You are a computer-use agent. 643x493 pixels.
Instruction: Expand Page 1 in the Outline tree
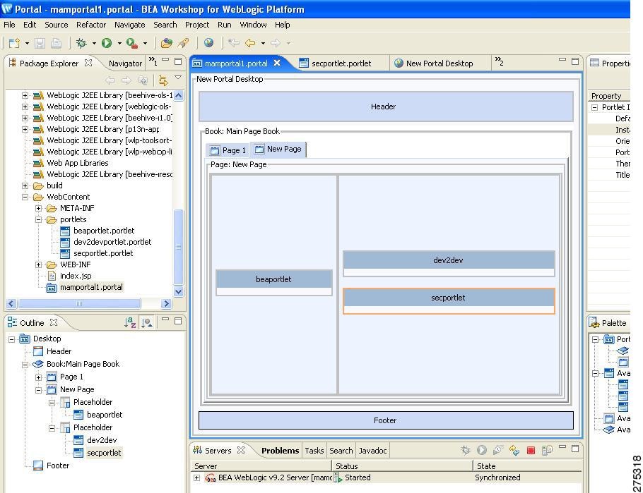click(39, 377)
